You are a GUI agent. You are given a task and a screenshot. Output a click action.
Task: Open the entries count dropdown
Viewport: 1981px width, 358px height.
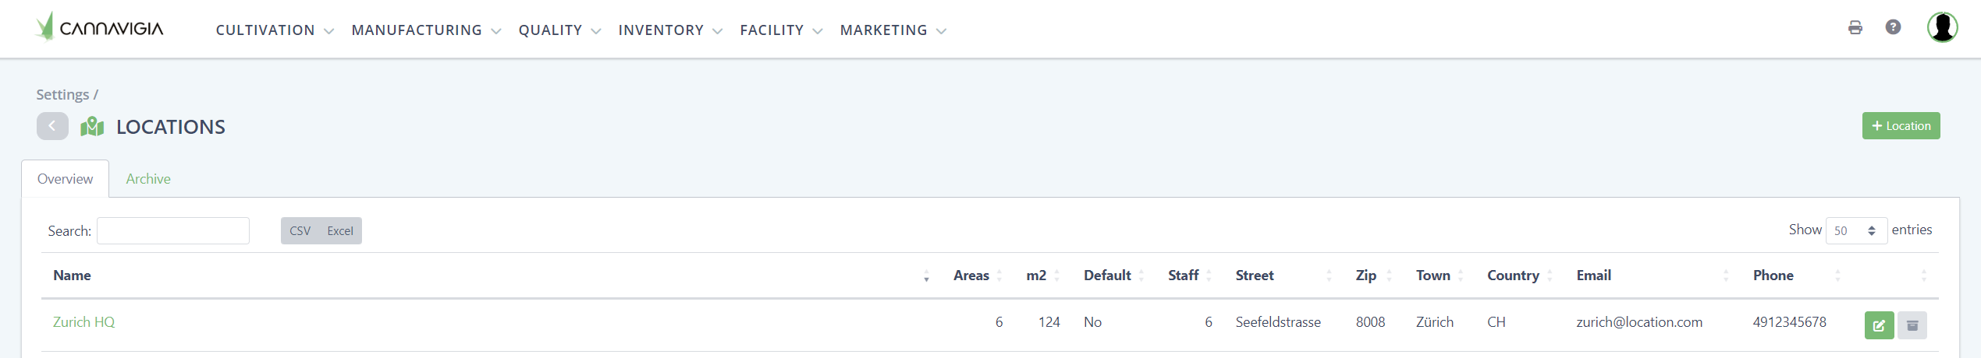1855,230
